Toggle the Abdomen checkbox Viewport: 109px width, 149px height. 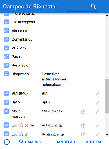pos(6,31)
